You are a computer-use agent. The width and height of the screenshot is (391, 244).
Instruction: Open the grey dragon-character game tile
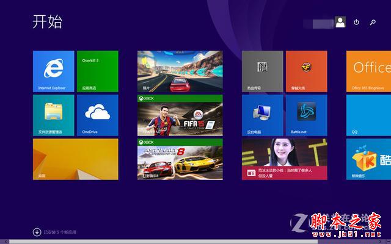263,71
